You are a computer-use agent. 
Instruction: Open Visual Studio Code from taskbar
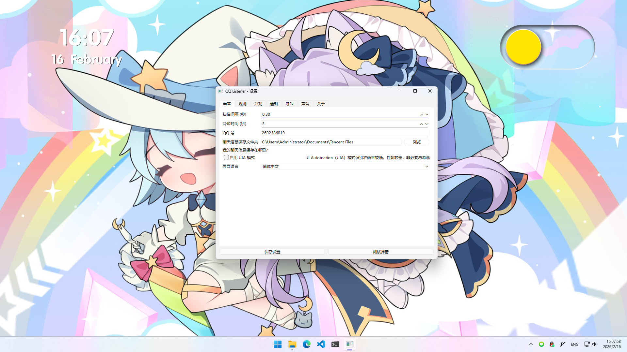point(321,344)
